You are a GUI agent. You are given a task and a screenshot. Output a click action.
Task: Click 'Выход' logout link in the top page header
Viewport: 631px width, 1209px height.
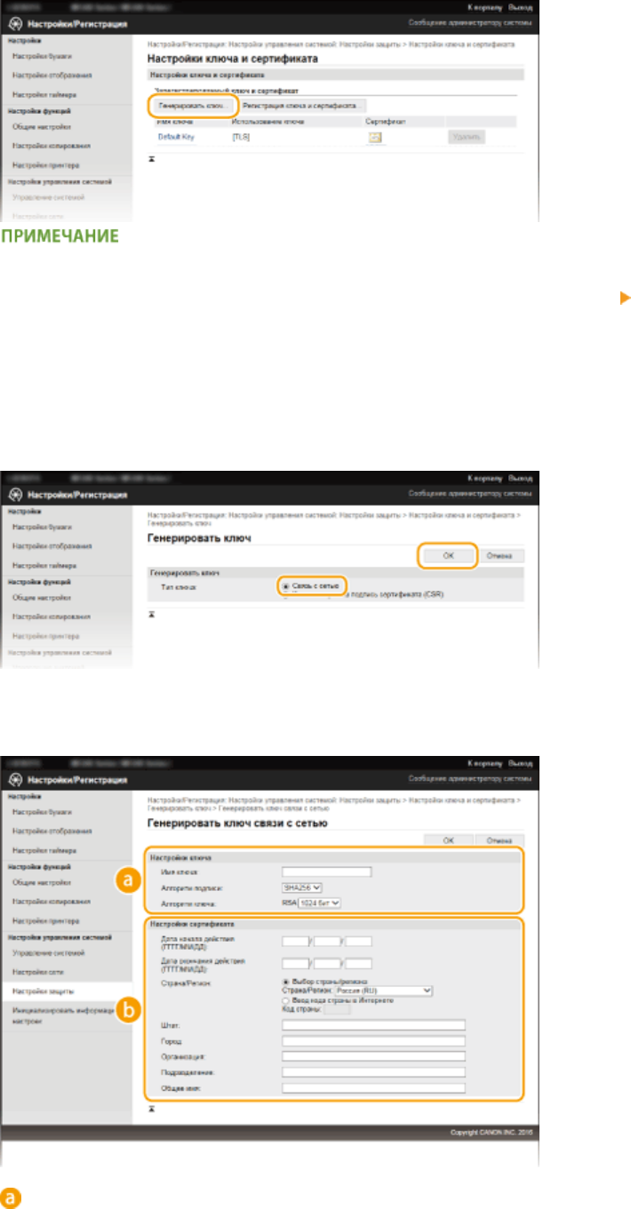coord(520,5)
